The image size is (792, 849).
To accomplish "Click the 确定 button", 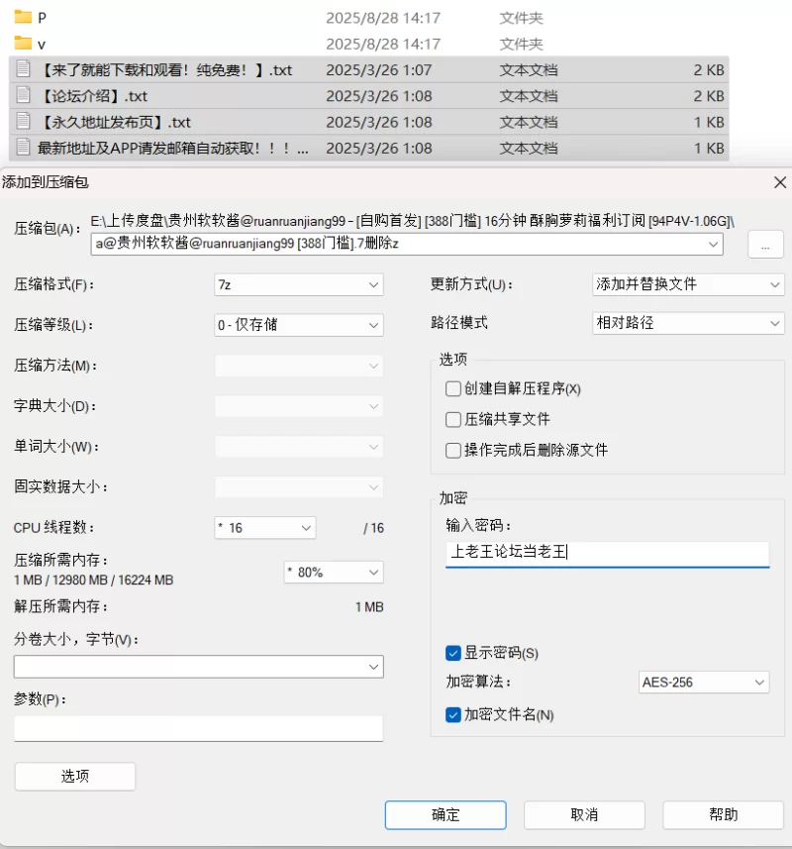I will (445, 815).
